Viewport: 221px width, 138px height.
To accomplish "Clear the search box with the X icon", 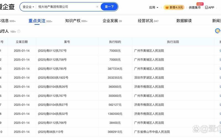I will click(97, 7).
